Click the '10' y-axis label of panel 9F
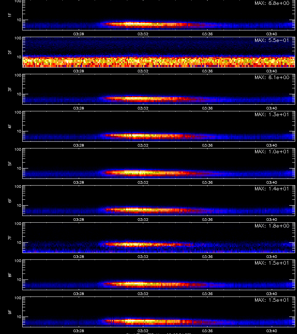Screen dimensions: 297x334 19,317
